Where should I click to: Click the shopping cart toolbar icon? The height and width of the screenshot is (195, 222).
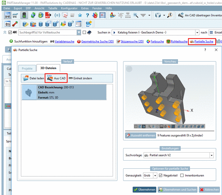click(x=15, y=15)
